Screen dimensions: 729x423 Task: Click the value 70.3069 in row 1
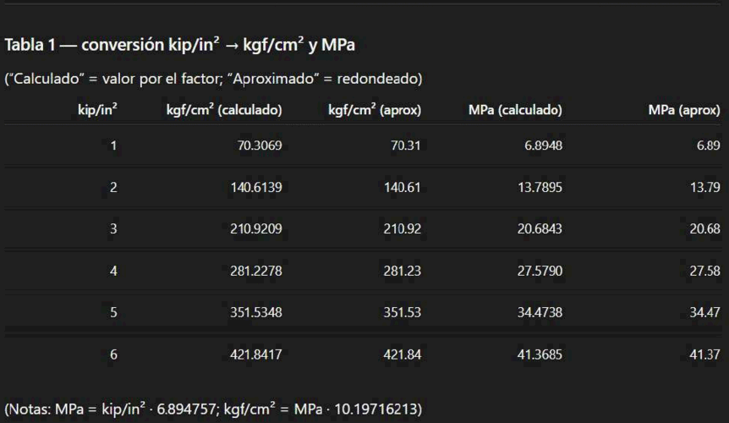[260, 146]
